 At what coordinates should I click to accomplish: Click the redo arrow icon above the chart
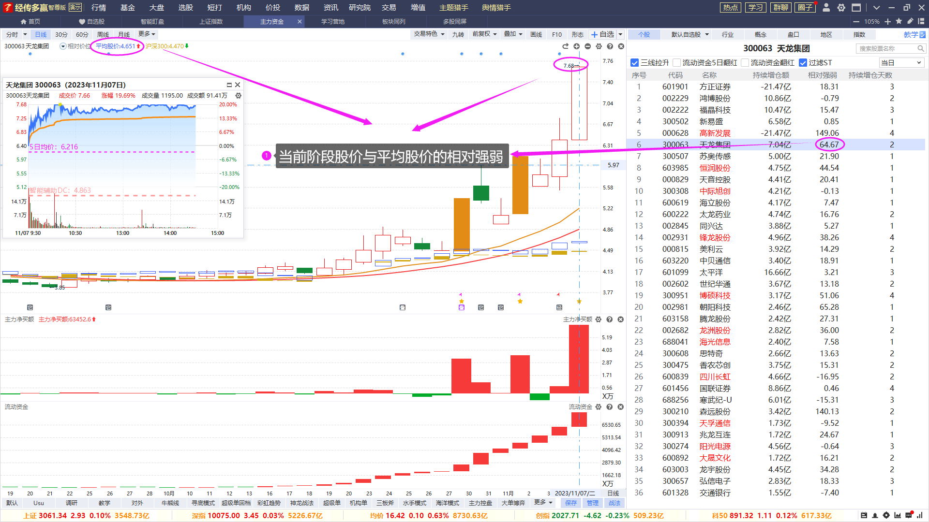point(565,46)
